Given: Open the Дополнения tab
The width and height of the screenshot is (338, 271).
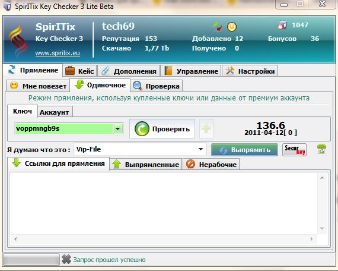Looking at the screenshot, I should point(129,71).
